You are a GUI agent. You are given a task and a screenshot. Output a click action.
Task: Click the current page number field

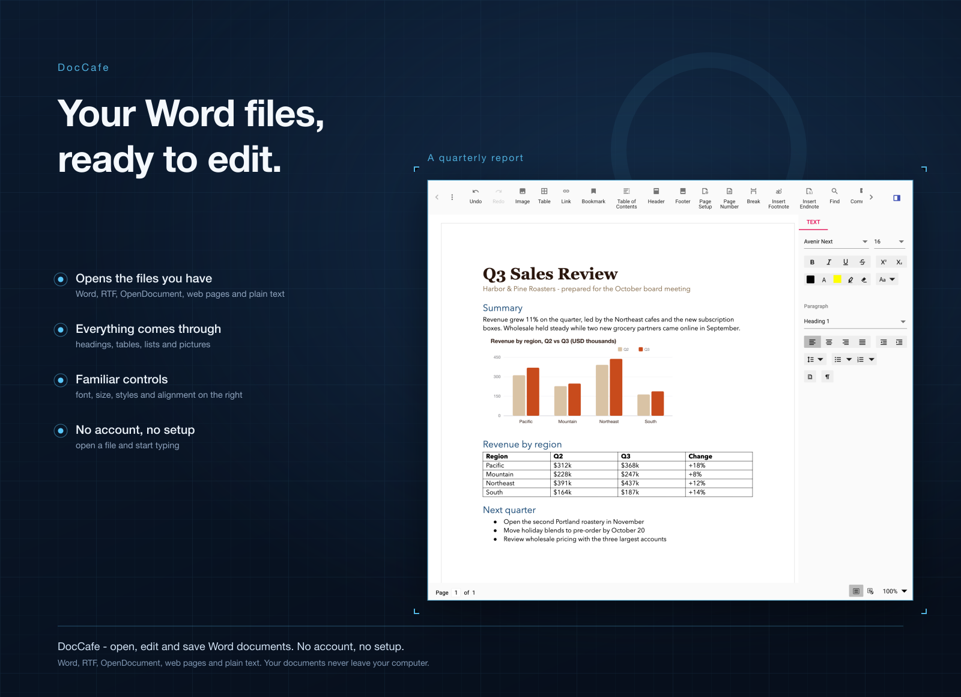coord(456,592)
